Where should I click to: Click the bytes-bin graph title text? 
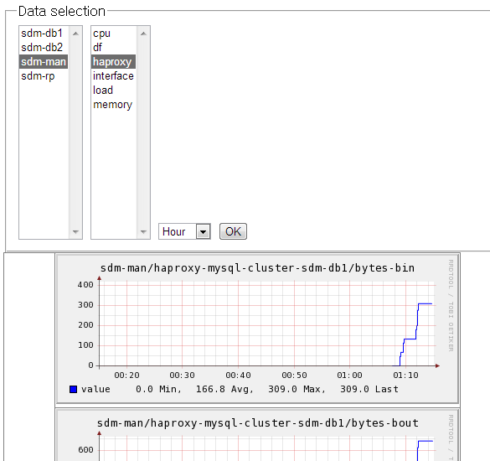tap(257, 268)
